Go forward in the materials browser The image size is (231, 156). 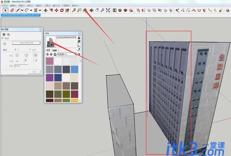[x=51, y=54]
